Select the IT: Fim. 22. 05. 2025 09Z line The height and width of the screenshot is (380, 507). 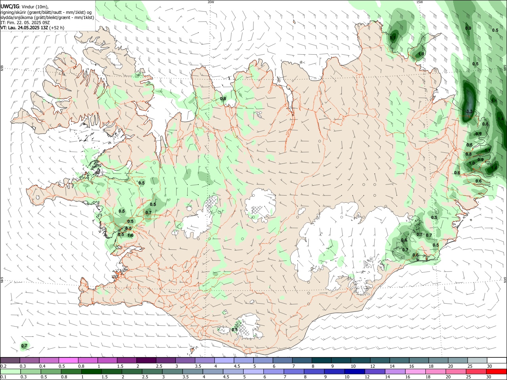pos(25,23)
